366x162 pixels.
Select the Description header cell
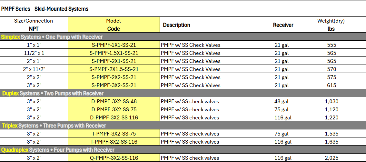coord(176,25)
